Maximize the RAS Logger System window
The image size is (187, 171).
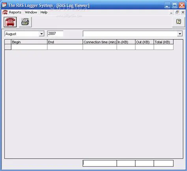174,6
